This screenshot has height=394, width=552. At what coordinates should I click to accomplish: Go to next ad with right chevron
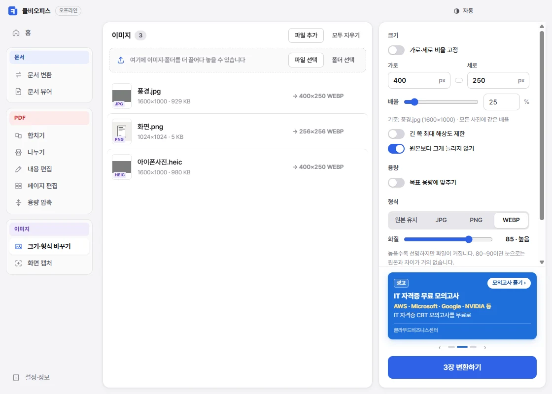(x=485, y=348)
